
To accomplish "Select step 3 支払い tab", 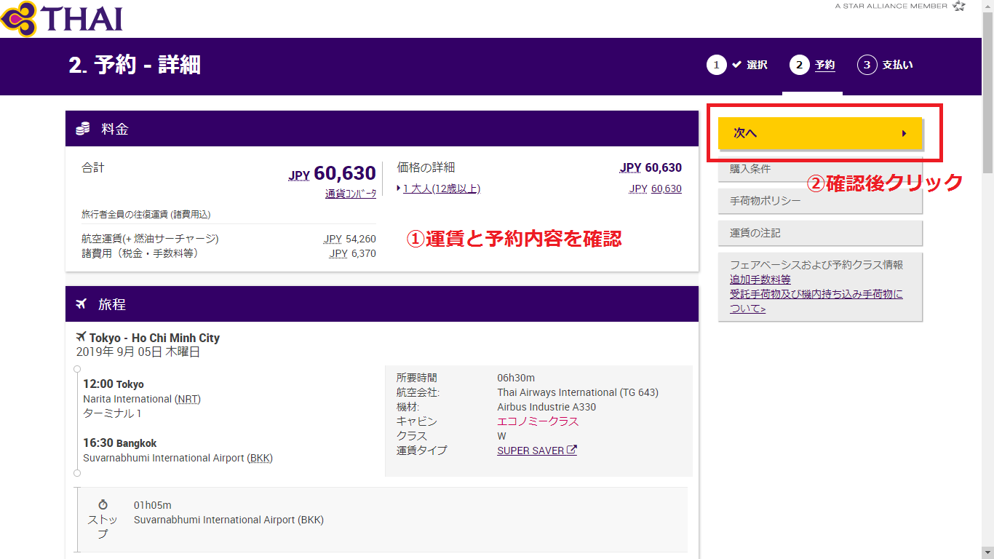I will (x=885, y=65).
